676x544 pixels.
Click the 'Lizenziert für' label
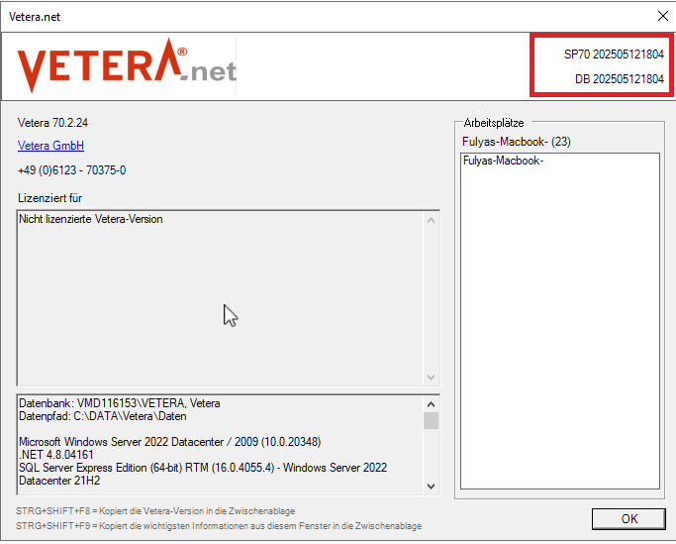point(49,198)
